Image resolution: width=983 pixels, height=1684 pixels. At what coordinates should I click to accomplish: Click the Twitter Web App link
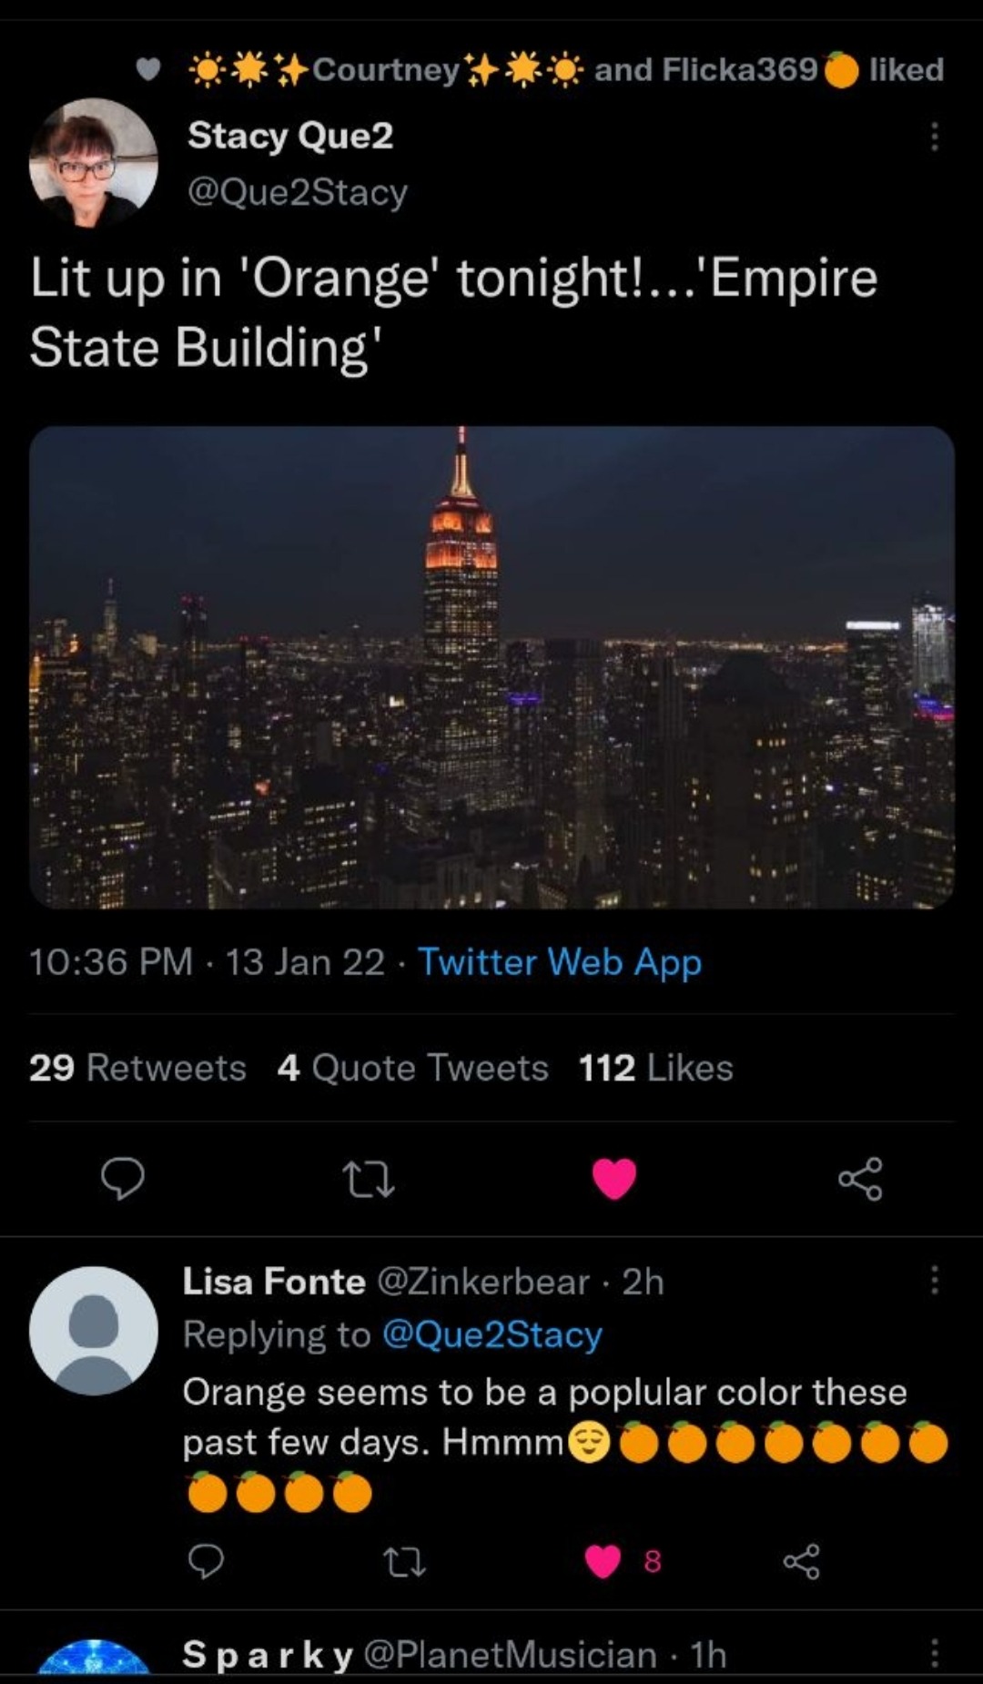pos(560,962)
